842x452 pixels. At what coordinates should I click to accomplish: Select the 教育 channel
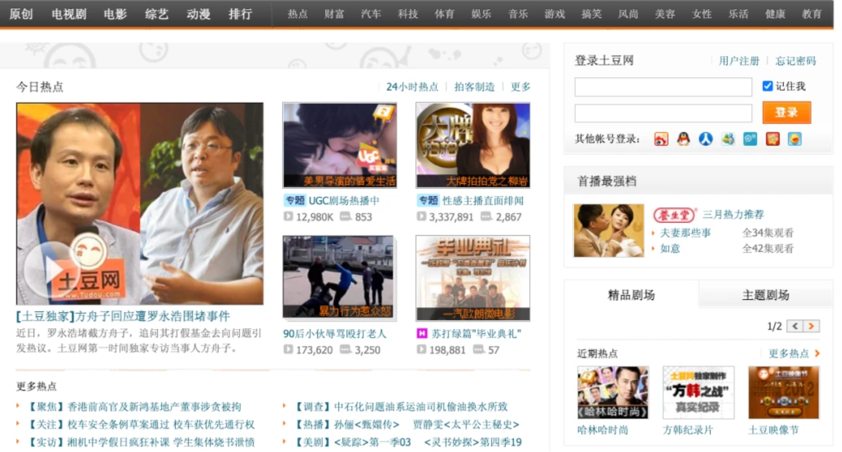pyautogui.click(x=812, y=14)
